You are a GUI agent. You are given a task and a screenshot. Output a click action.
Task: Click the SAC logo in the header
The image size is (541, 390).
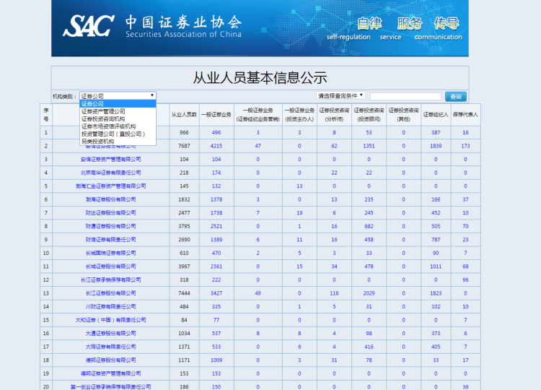coord(89,26)
